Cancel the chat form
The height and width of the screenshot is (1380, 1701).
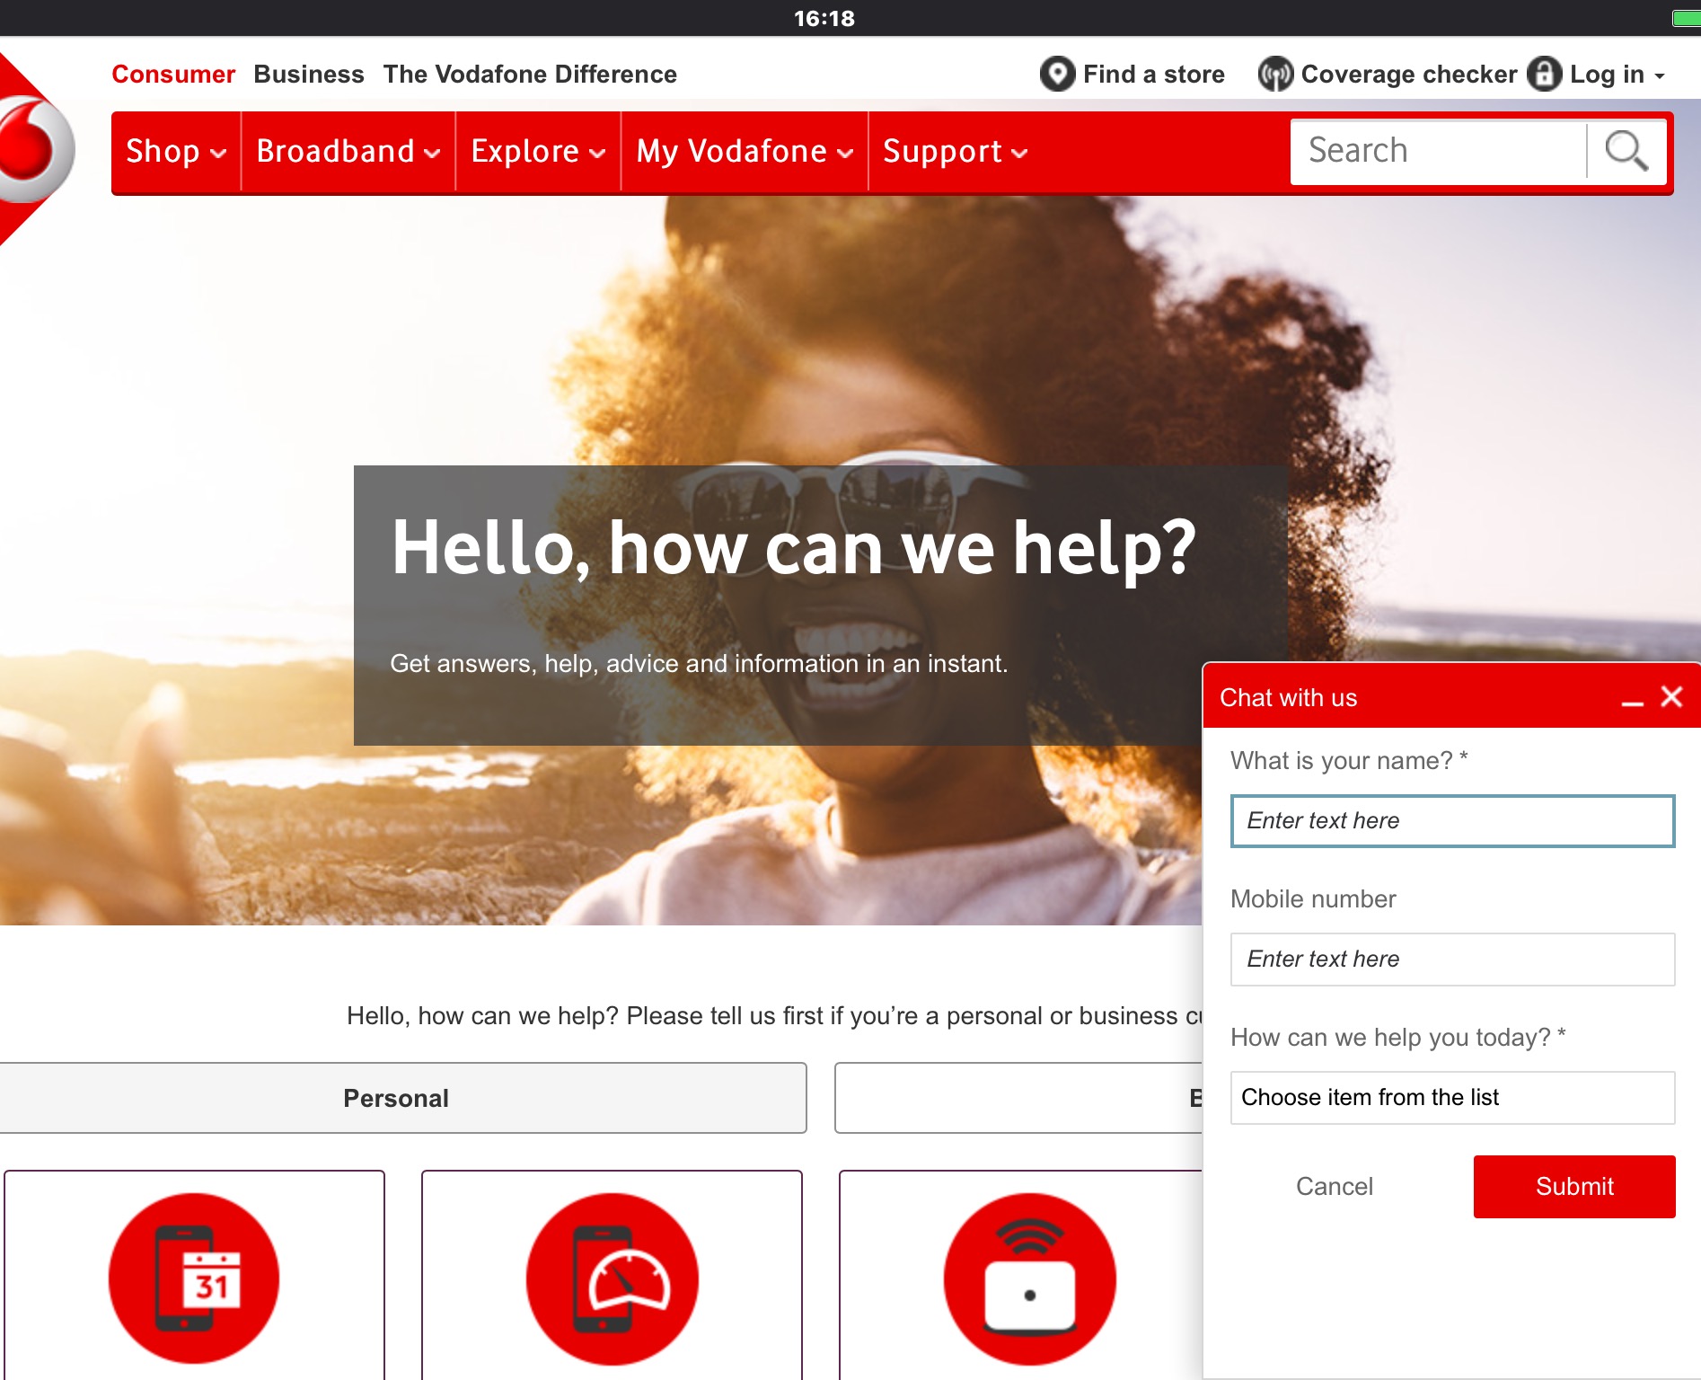click(1334, 1186)
